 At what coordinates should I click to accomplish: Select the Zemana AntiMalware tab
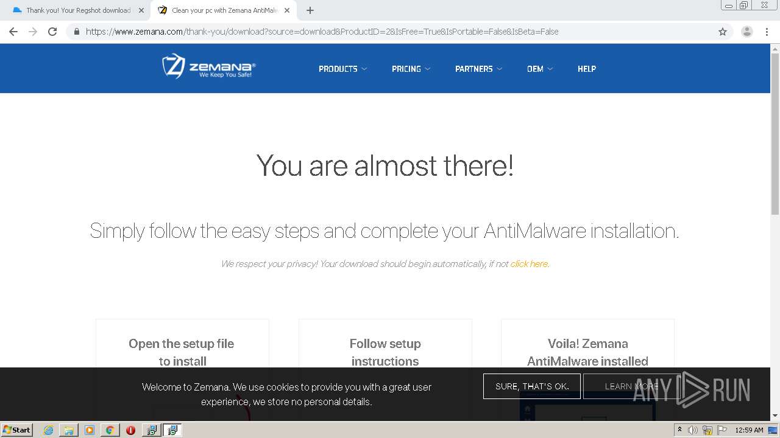tap(224, 10)
